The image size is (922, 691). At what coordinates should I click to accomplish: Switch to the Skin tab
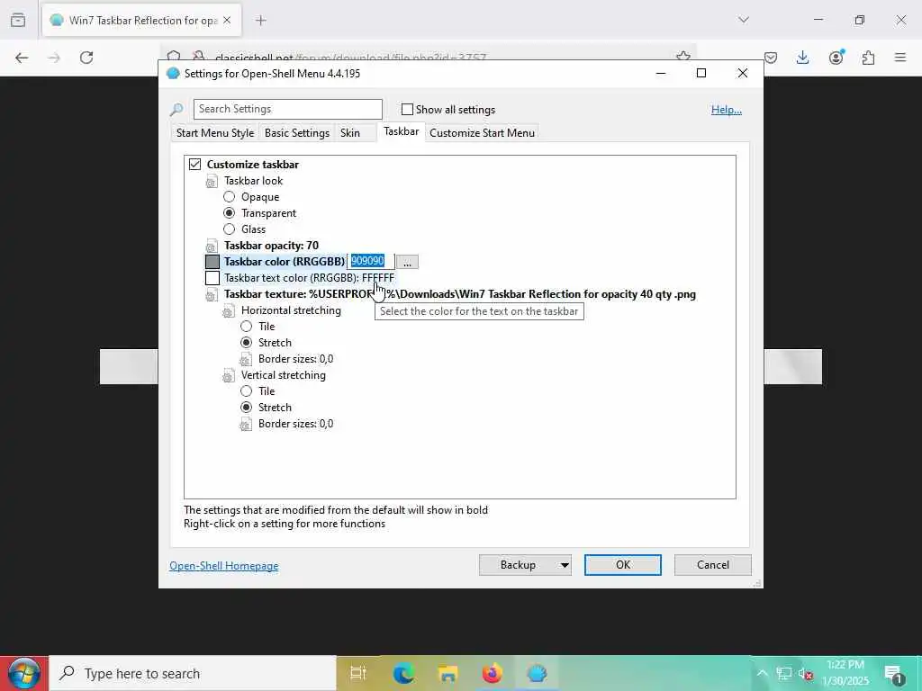350,133
